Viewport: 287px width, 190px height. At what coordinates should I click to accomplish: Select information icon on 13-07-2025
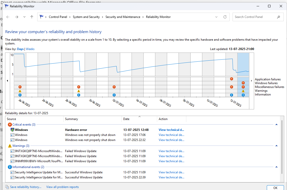pyautogui.click(x=243, y=95)
